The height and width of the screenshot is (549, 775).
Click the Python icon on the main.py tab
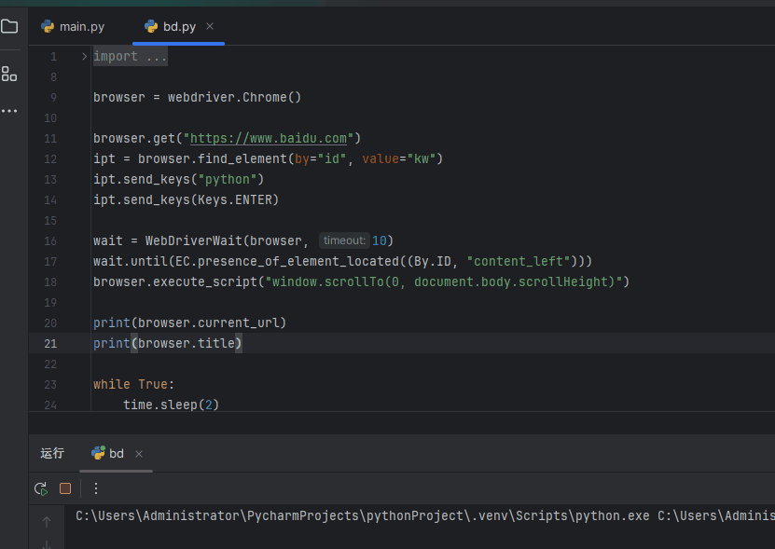[x=46, y=27]
